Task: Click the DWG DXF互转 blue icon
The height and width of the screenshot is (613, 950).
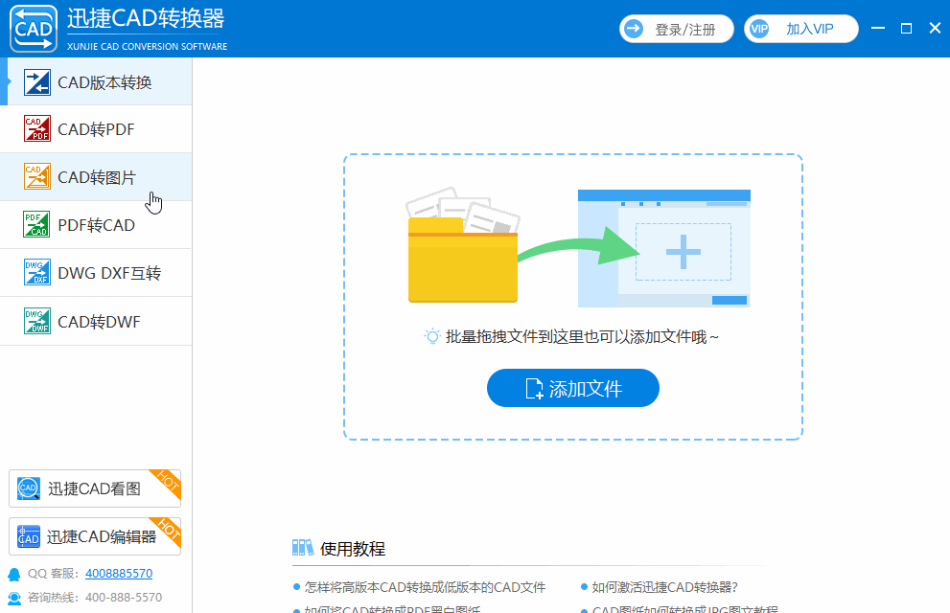Action: [37, 272]
